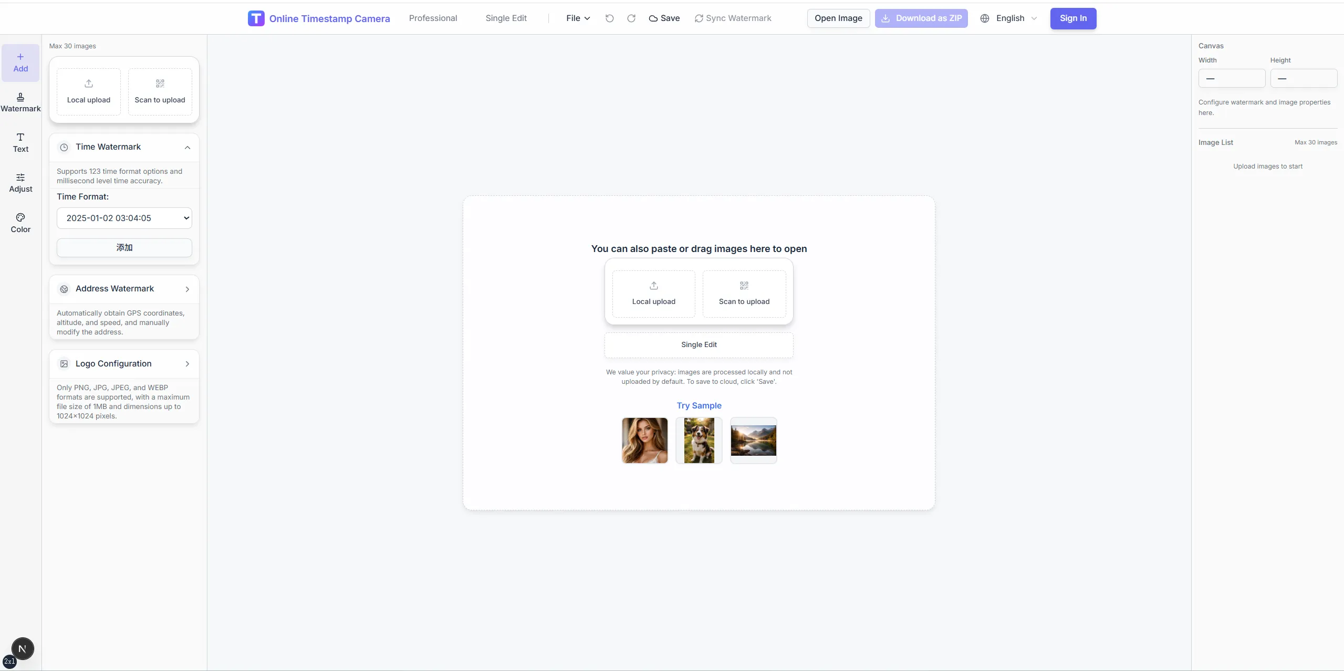Open the English language selector

[1009, 18]
